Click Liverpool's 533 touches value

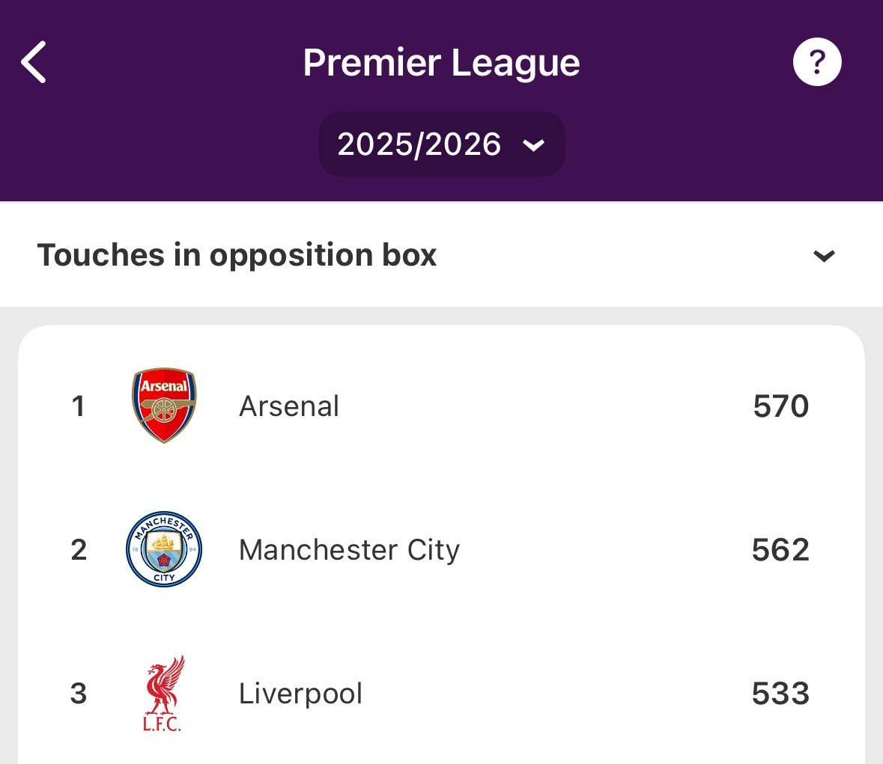(780, 694)
